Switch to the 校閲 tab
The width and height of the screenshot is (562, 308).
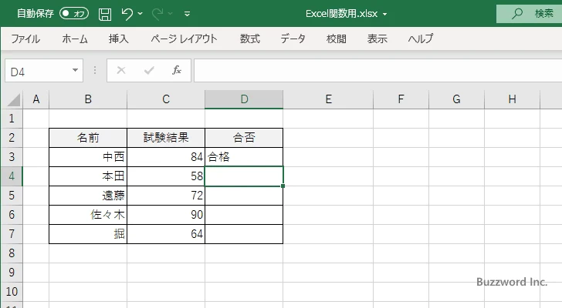pos(337,38)
